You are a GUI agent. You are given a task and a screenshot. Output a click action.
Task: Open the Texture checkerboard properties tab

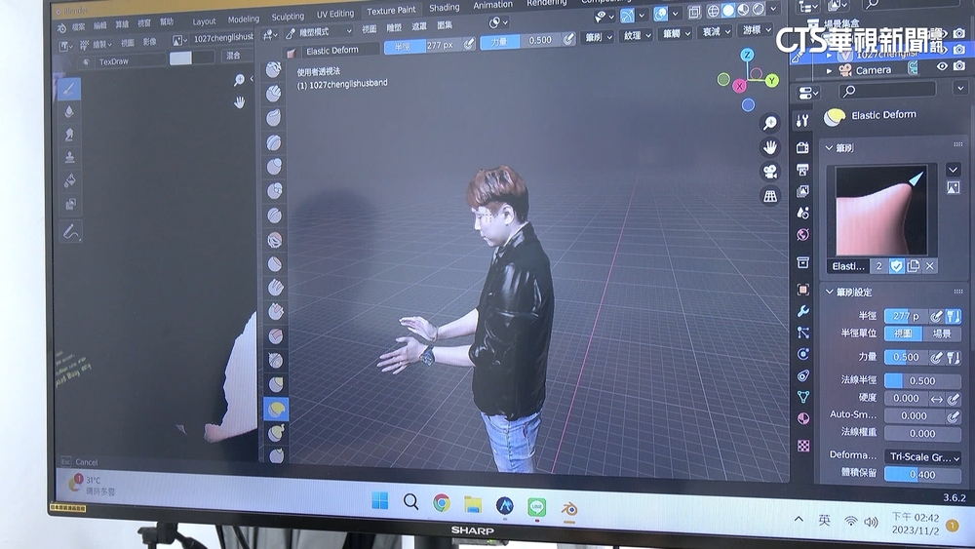pos(803,446)
